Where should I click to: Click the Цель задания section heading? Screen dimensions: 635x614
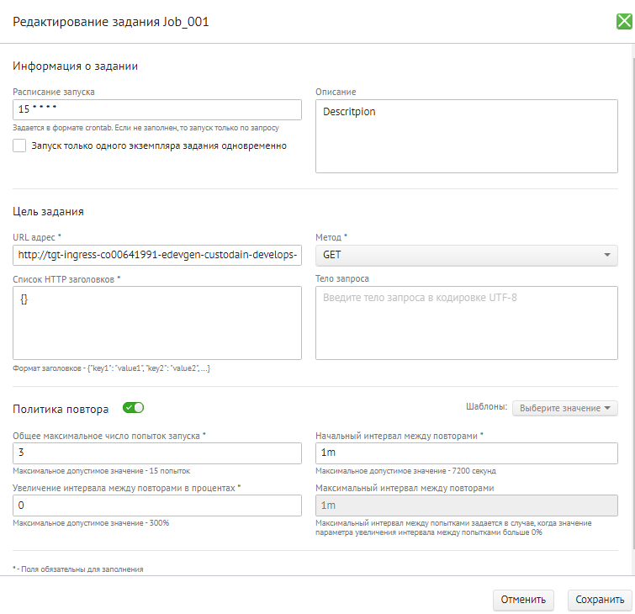pyautogui.click(x=48, y=211)
